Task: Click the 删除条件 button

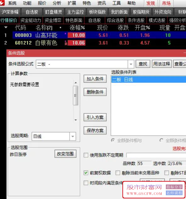Action: [x=95, y=92]
